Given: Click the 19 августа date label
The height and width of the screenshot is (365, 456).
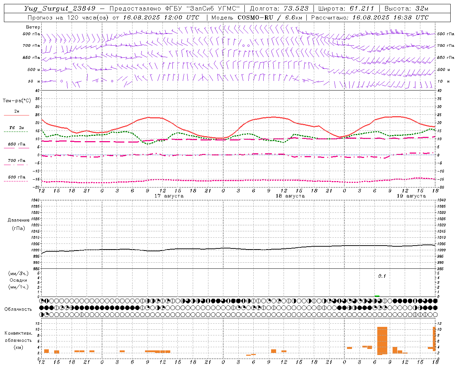Looking at the screenshot, I should tap(411, 196).
